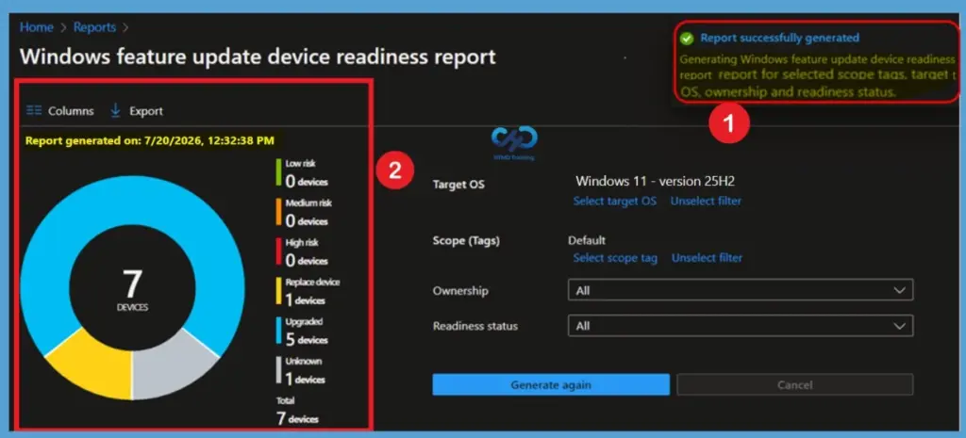Click the green success checkmark icon

point(687,38)
